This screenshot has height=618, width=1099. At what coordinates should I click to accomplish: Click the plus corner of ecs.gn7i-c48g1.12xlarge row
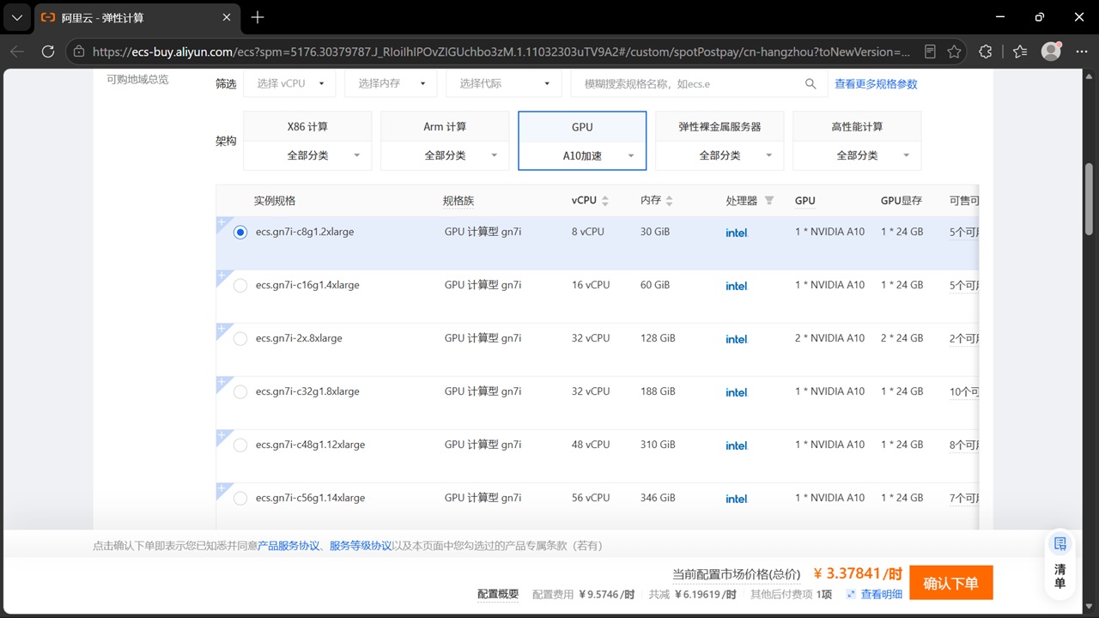(x=222, y=434)
